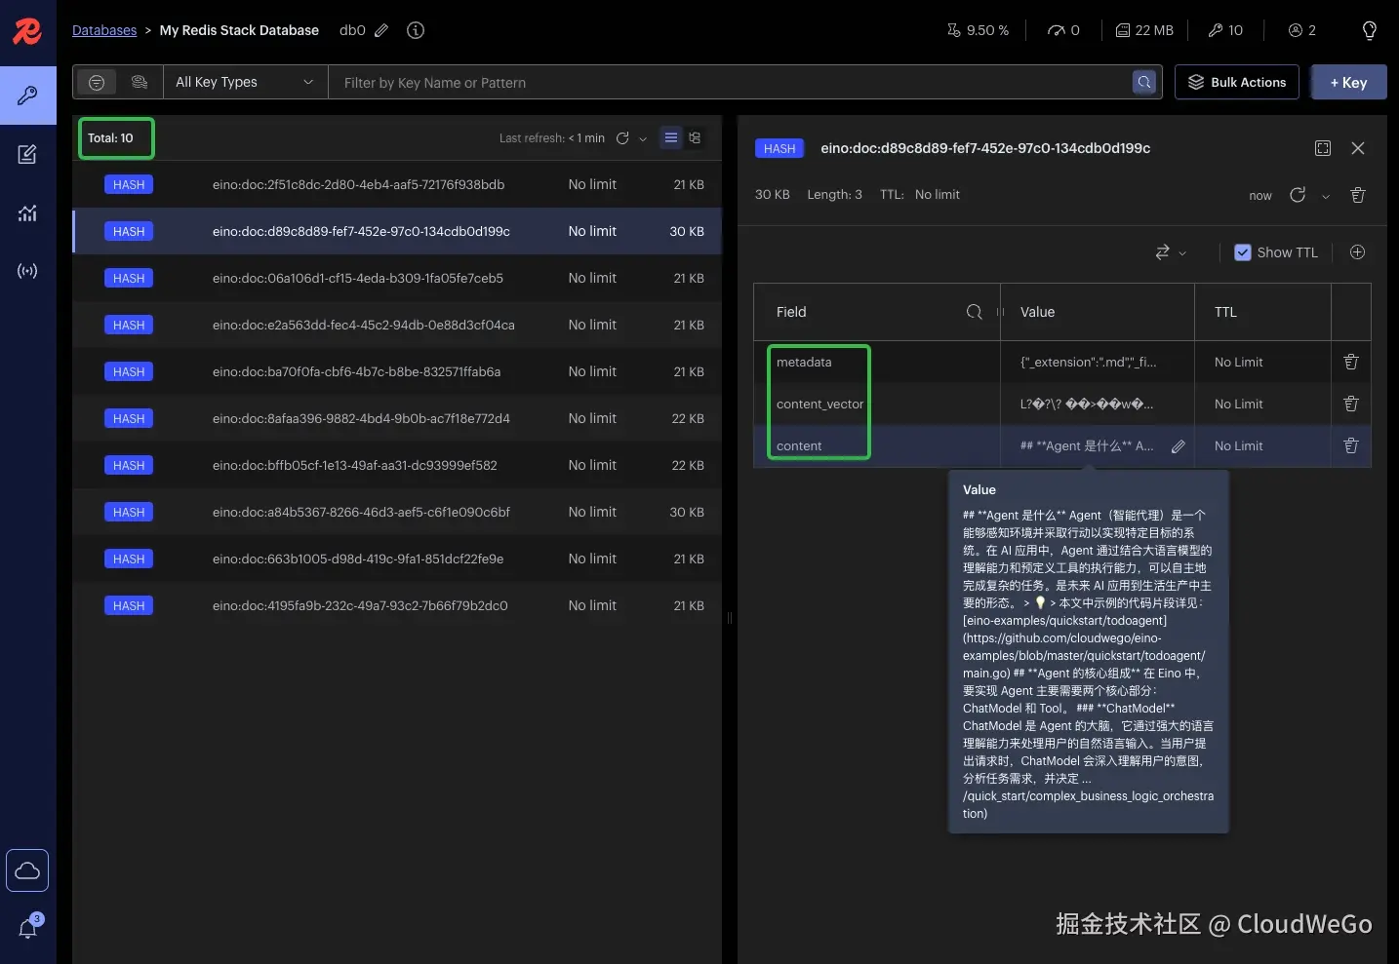Click the panel resize handle between panes
Viewport: 1399px width, 964px height.
[730, 617]
